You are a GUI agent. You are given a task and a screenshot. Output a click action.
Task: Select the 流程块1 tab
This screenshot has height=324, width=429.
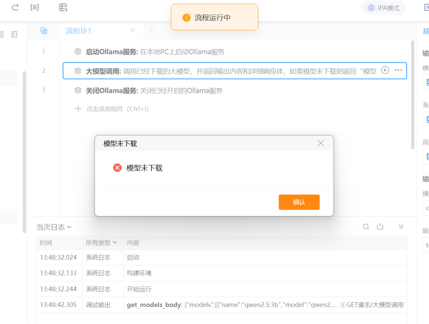[x=79, y=31]
